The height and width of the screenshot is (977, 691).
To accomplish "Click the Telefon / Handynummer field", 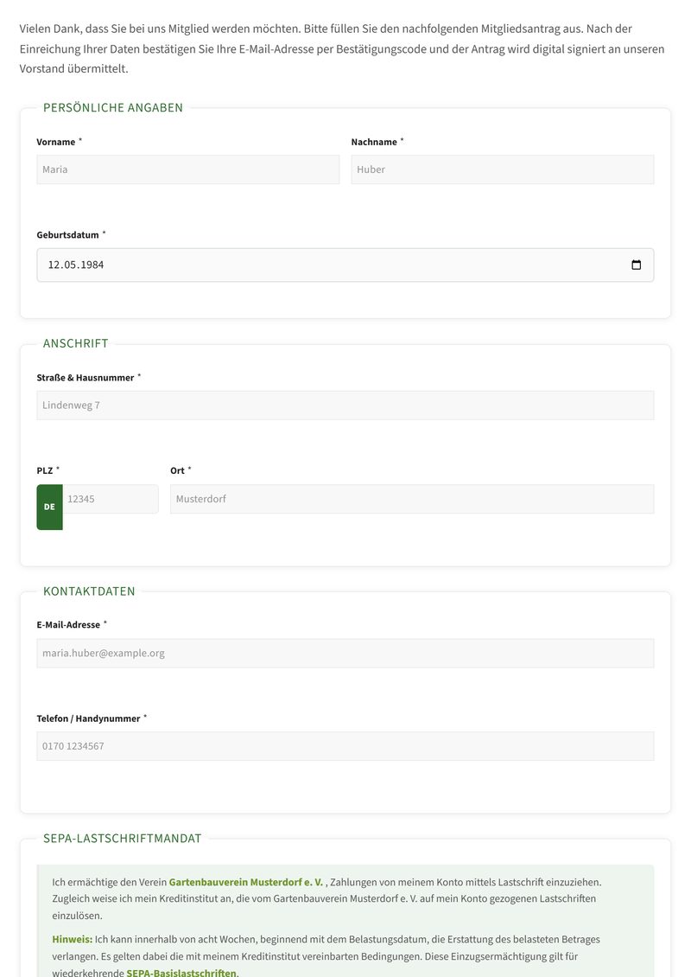I will (x=345, y=746).
